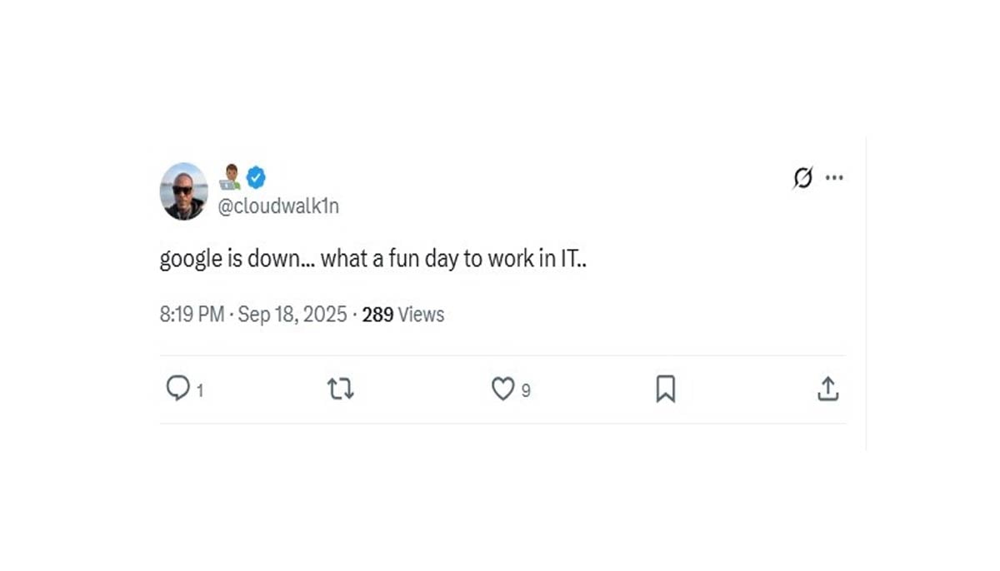Screen dimensions: 1000x571
Task: Like the post with the heart icon
Action: coord(502,389)
